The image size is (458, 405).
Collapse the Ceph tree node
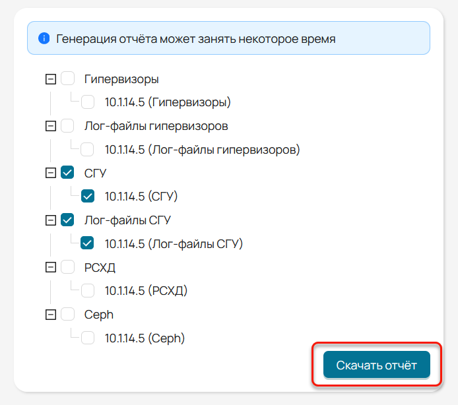(x=51, y=315)
